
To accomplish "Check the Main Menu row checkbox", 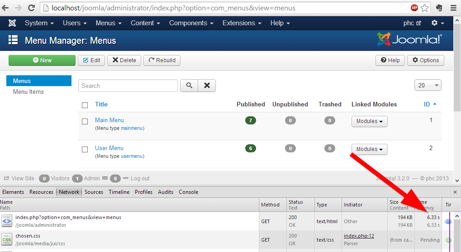I will (x=85, y=121).
